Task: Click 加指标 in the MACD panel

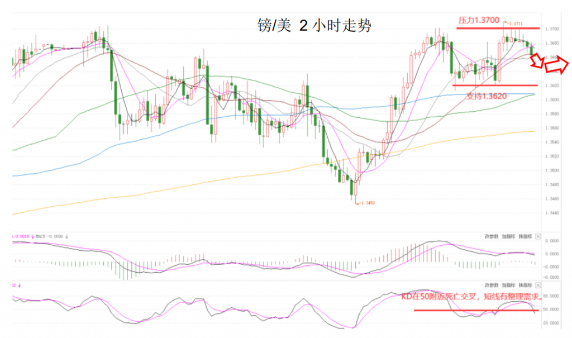Action: coord(508,236)
